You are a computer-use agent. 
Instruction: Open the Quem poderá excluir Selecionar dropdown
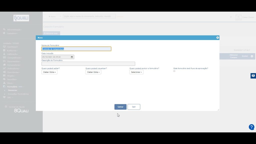click(x=136, y=72)
